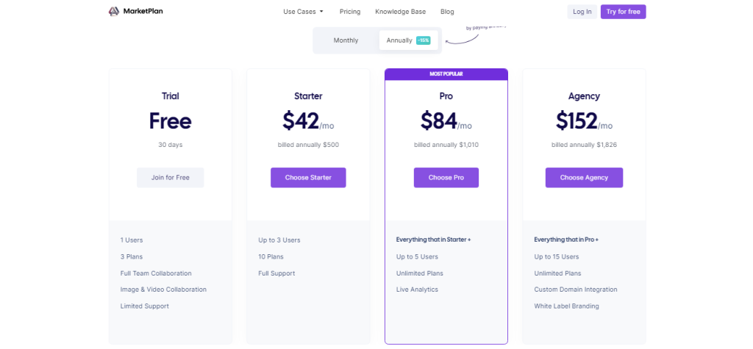Click the MarketPlan logo icon
The width and height of the screenshot is (753, 349).
(113, 12)
